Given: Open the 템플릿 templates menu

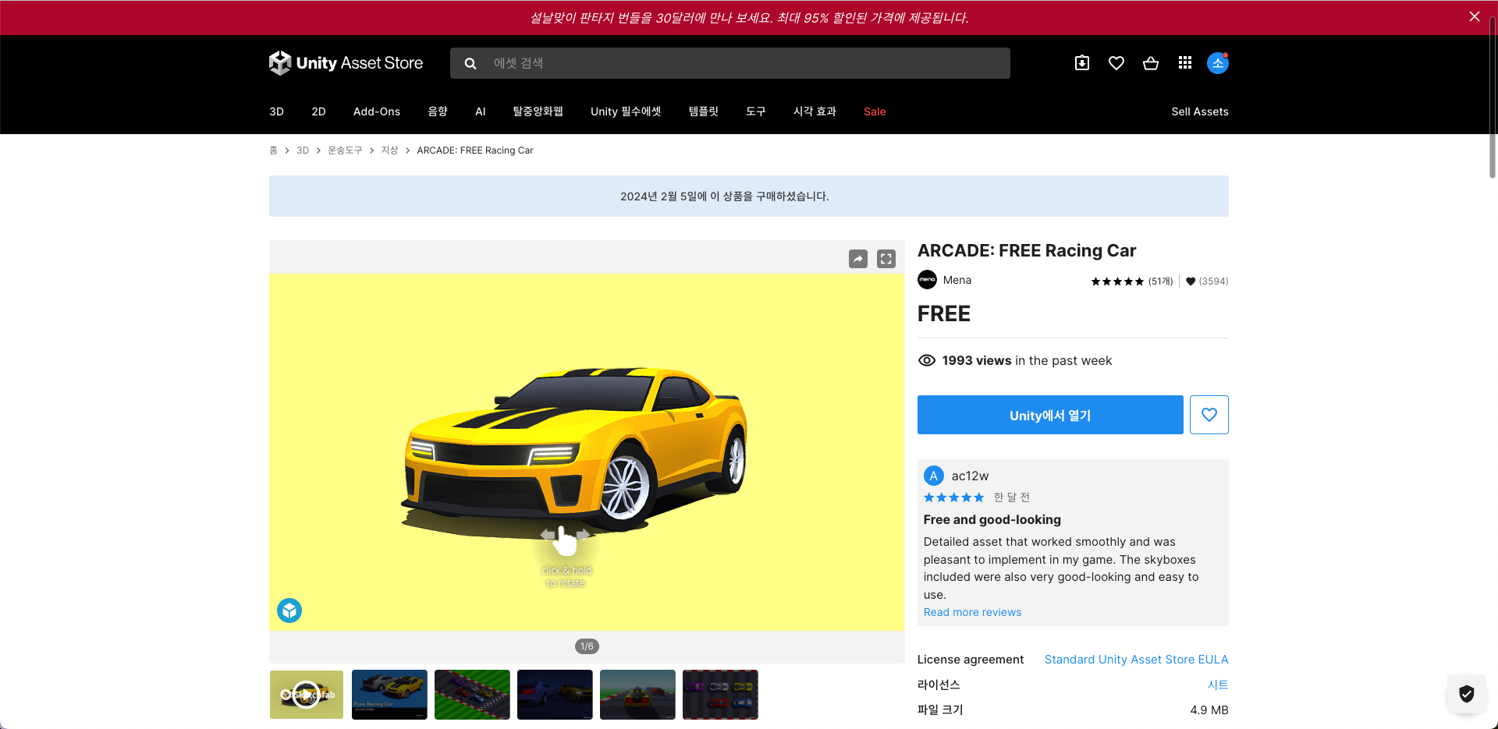Looking at the screenshot, I should 704,111.
